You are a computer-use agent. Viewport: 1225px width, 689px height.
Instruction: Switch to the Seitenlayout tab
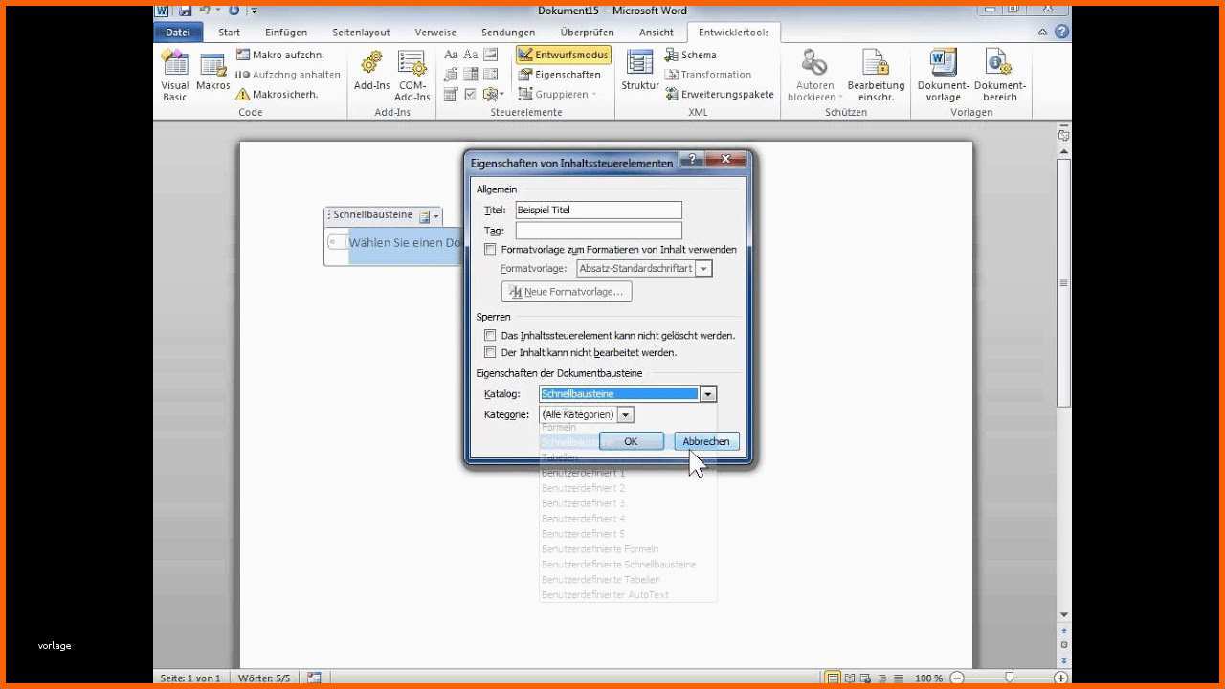click(361, 32)
